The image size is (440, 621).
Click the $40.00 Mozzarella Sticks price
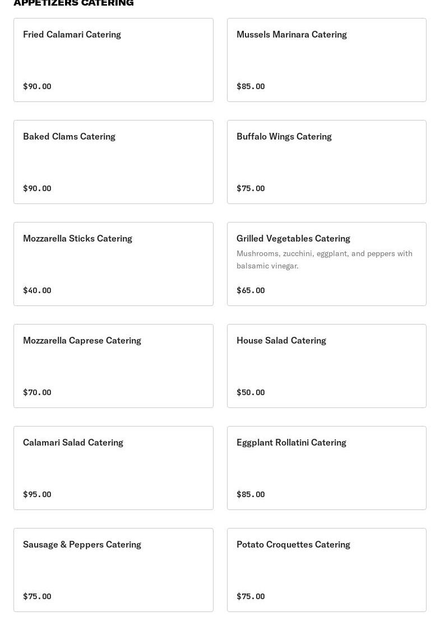tap(37, 290)
